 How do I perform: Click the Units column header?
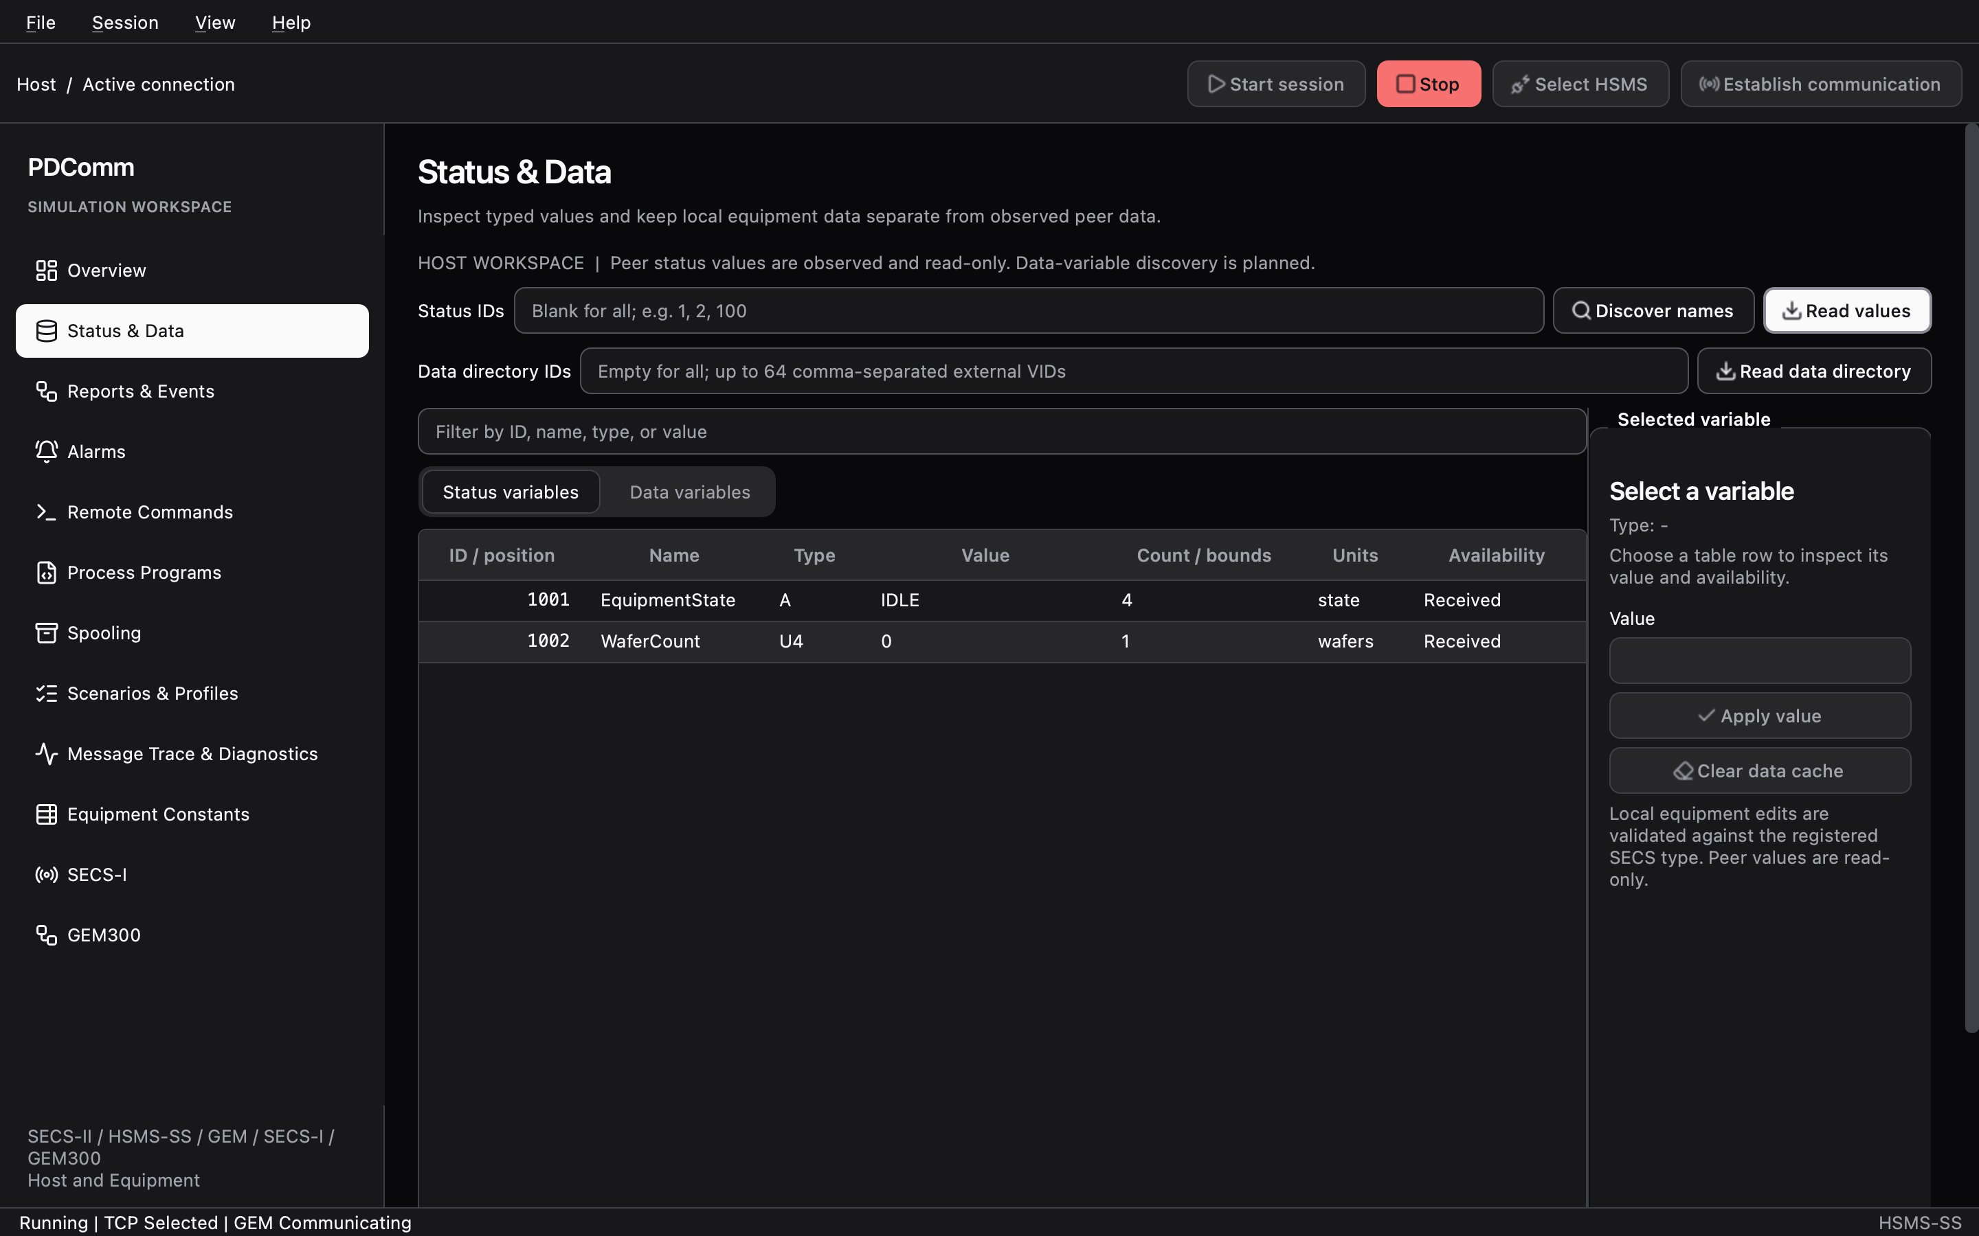pyautogui.click(x=1355, y=556)
